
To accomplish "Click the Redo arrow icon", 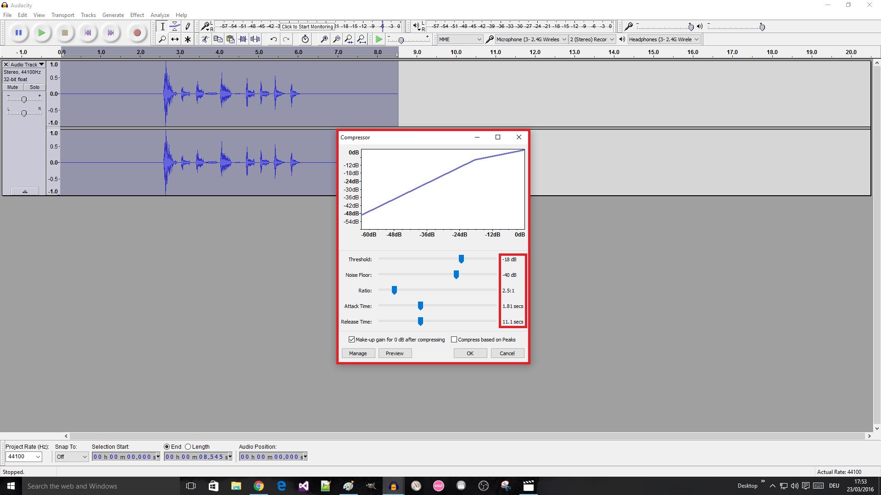I will (x=286, y=39).
